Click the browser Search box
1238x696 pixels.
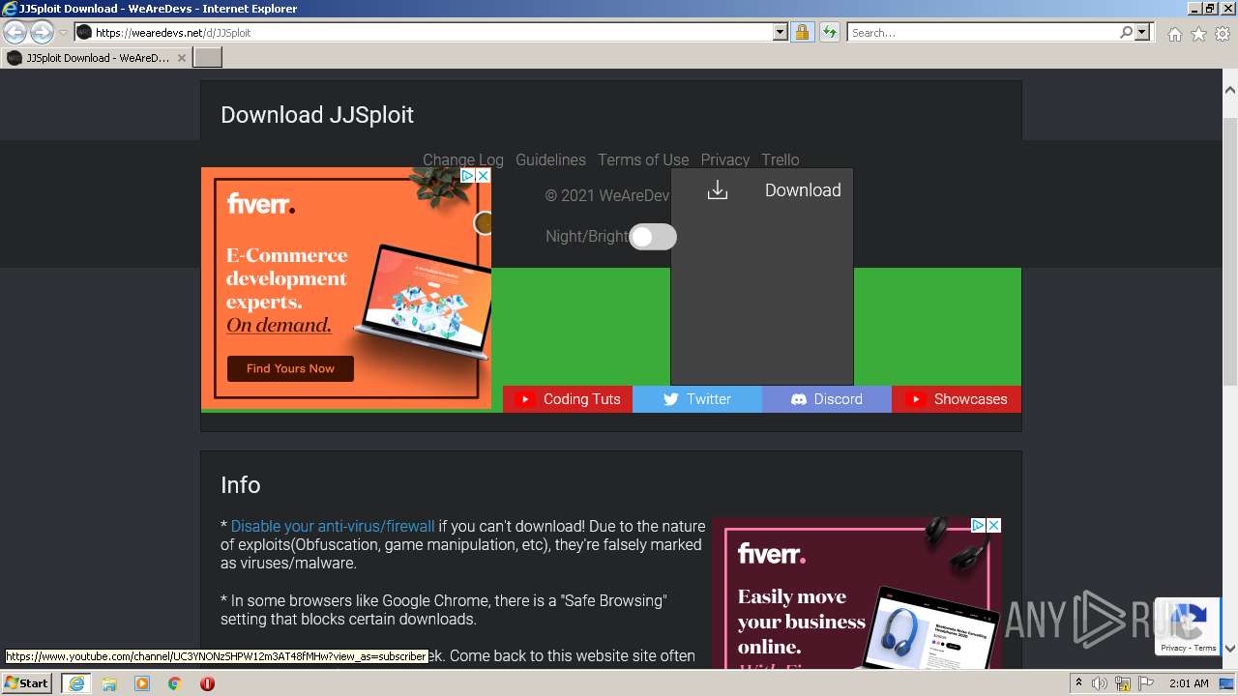(x=983, y=33)
